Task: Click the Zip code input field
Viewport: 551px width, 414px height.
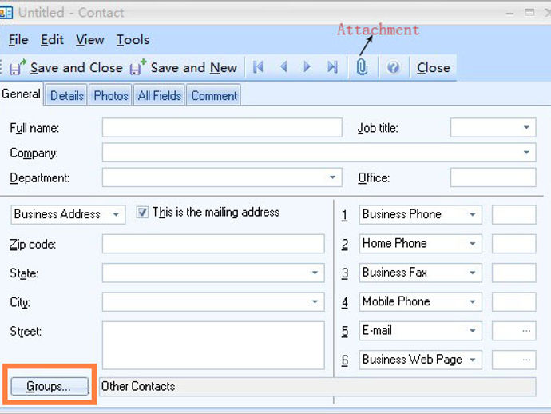Action: coord(213,244)
